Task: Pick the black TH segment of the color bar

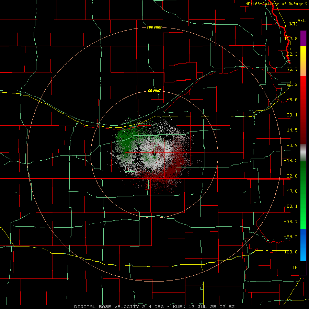Action: point(303,267)
